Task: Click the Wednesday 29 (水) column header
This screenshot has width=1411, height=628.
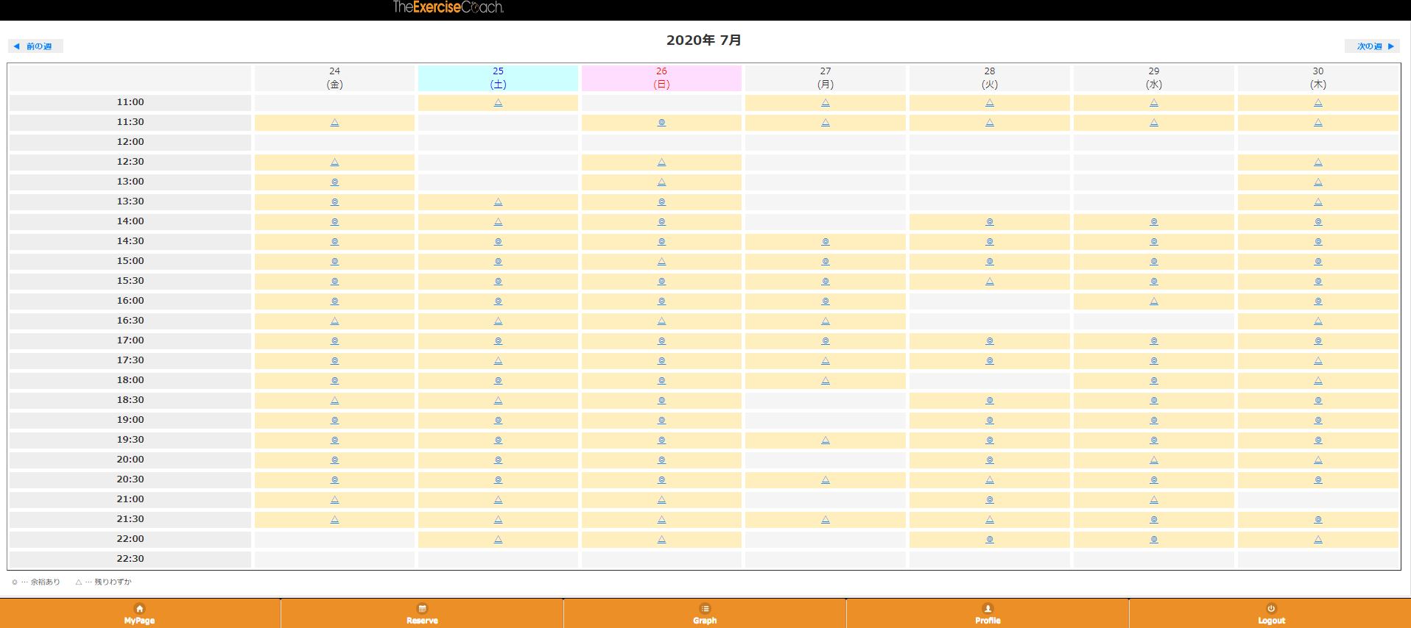Action: (1154, 78)
